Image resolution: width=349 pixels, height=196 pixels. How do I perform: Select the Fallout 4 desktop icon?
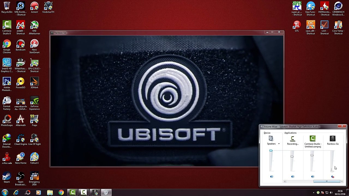[34, 158]
